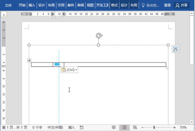Viewport: 195px width, 131px height.
Task: Click the vertical scrollbar thumb
Action: tap(191, 40)
